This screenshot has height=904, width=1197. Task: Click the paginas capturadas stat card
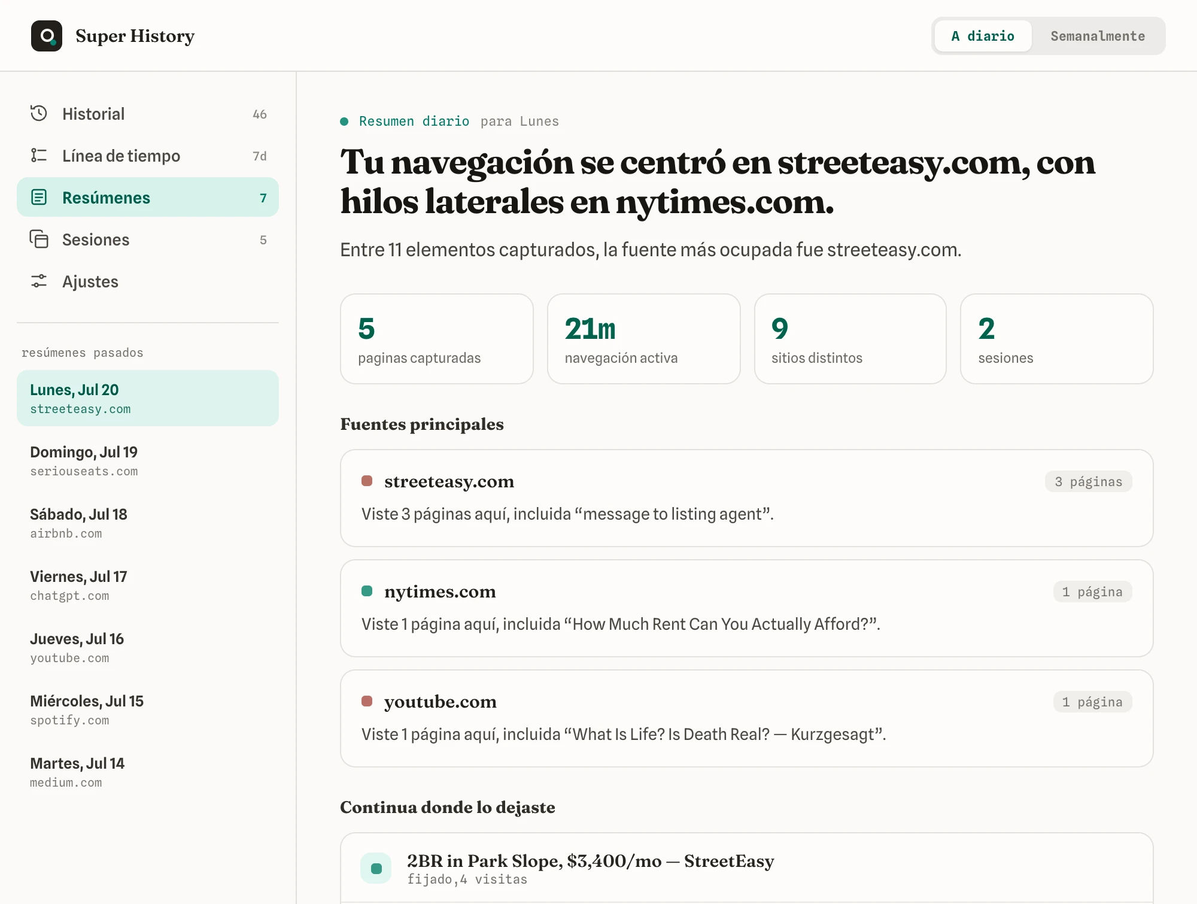tap(437, 339)
